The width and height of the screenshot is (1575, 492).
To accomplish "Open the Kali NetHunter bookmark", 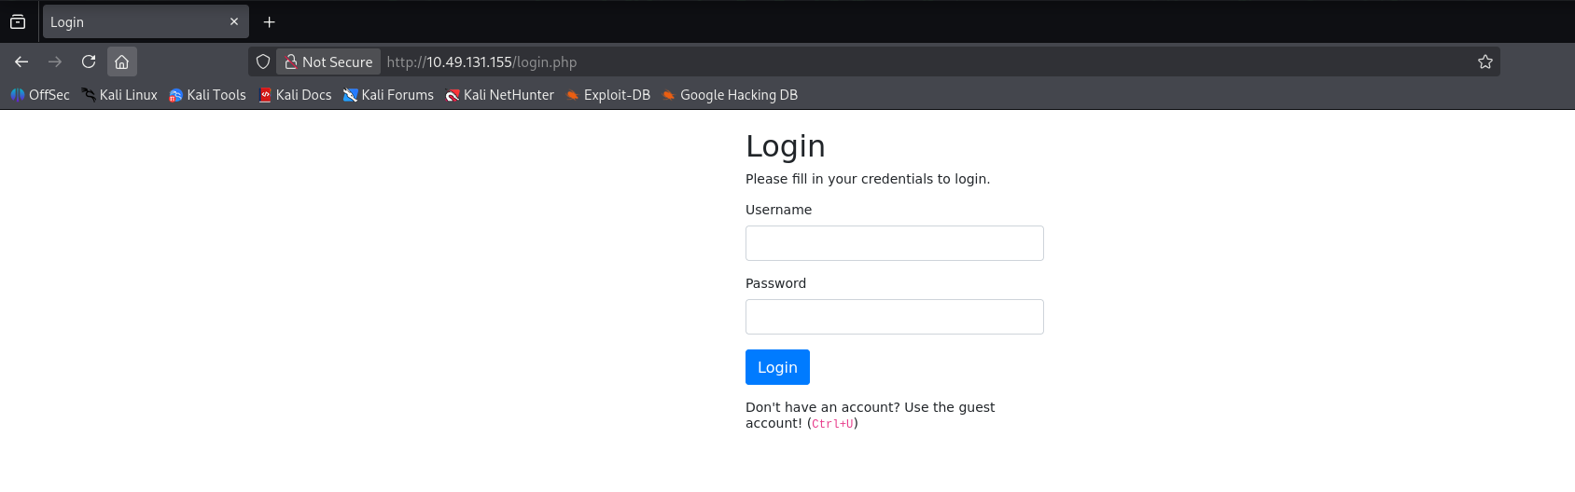I will (499, 95).
